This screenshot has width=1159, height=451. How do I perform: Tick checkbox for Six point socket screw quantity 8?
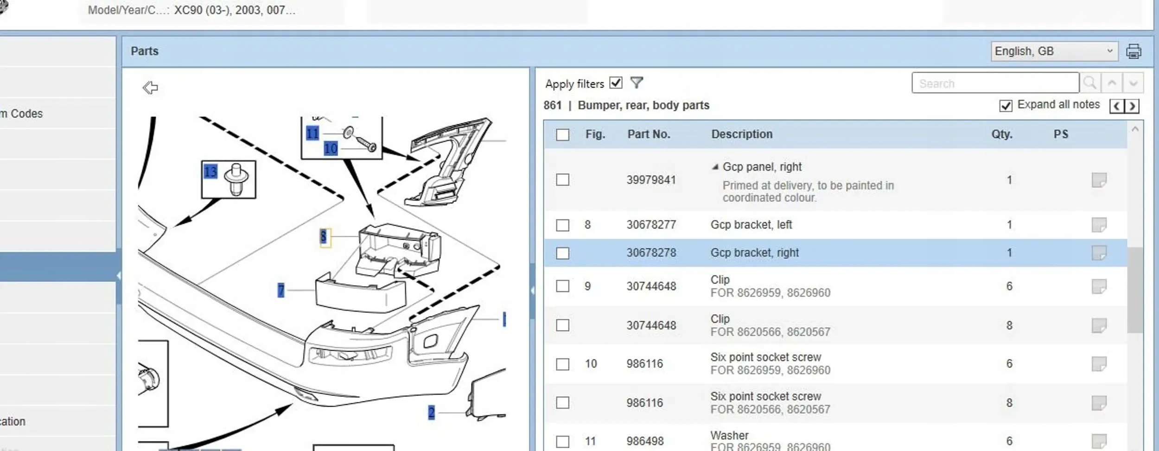tap(563, 403)
